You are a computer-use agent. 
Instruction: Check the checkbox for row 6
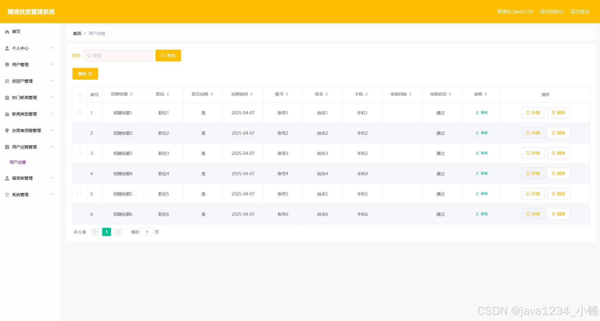[79, 214]
